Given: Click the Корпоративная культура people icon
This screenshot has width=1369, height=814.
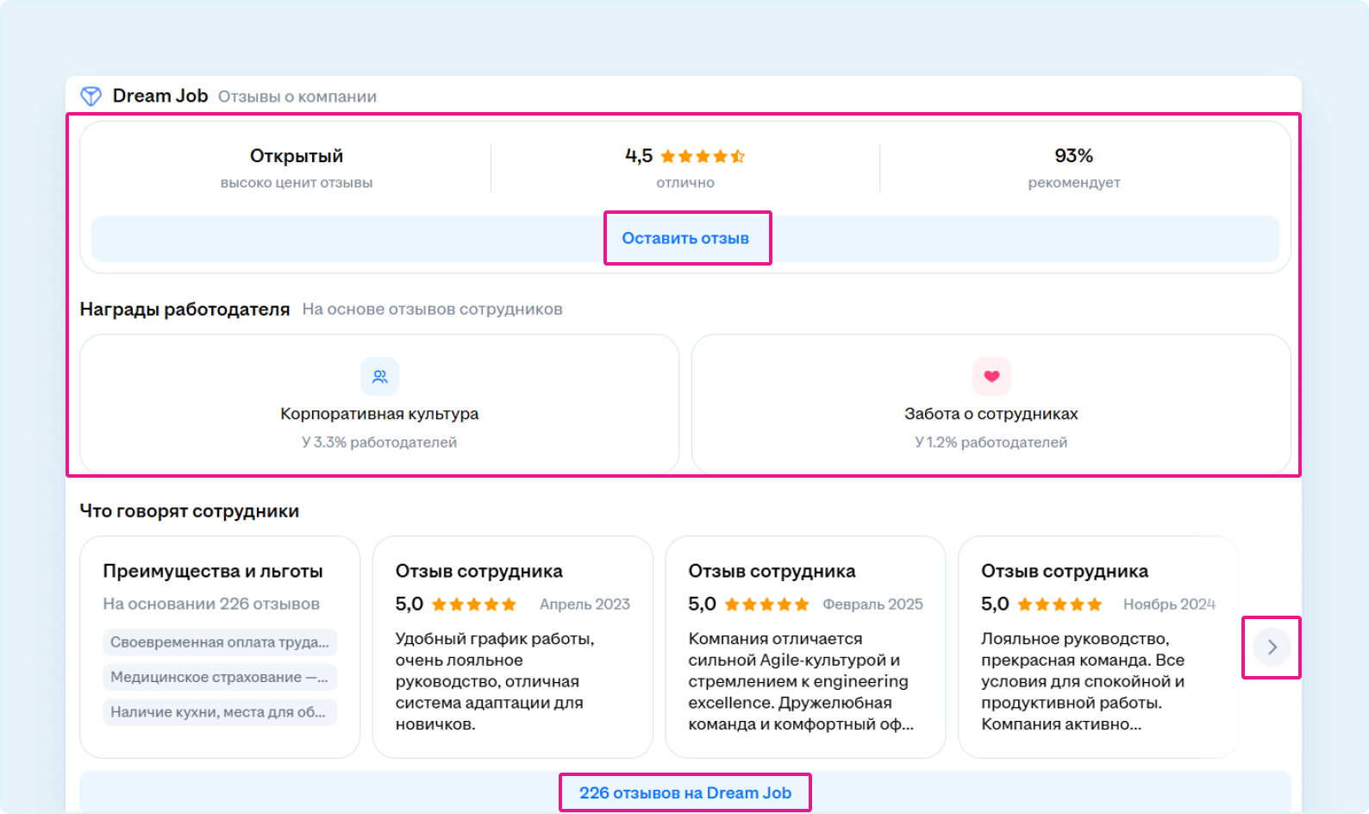Looking at the screenshot, I should point(379,377).
